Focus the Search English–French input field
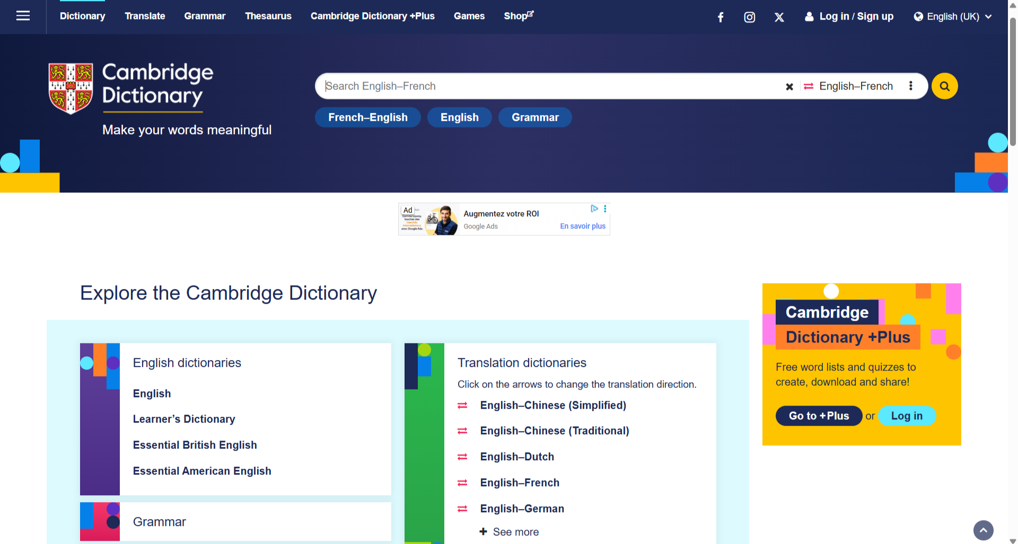1018x544 pixels. [x=551, y=86]
